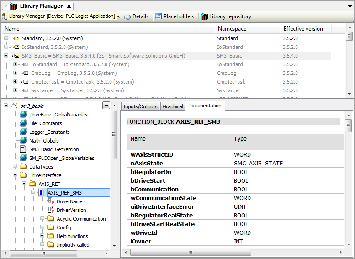Collapse the SM3_Basic library node

pyautogui.click(x=6, y=56)
